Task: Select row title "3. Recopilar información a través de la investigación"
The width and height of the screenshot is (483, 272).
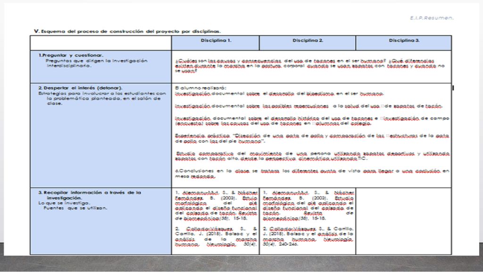Action: coord(89,195)
